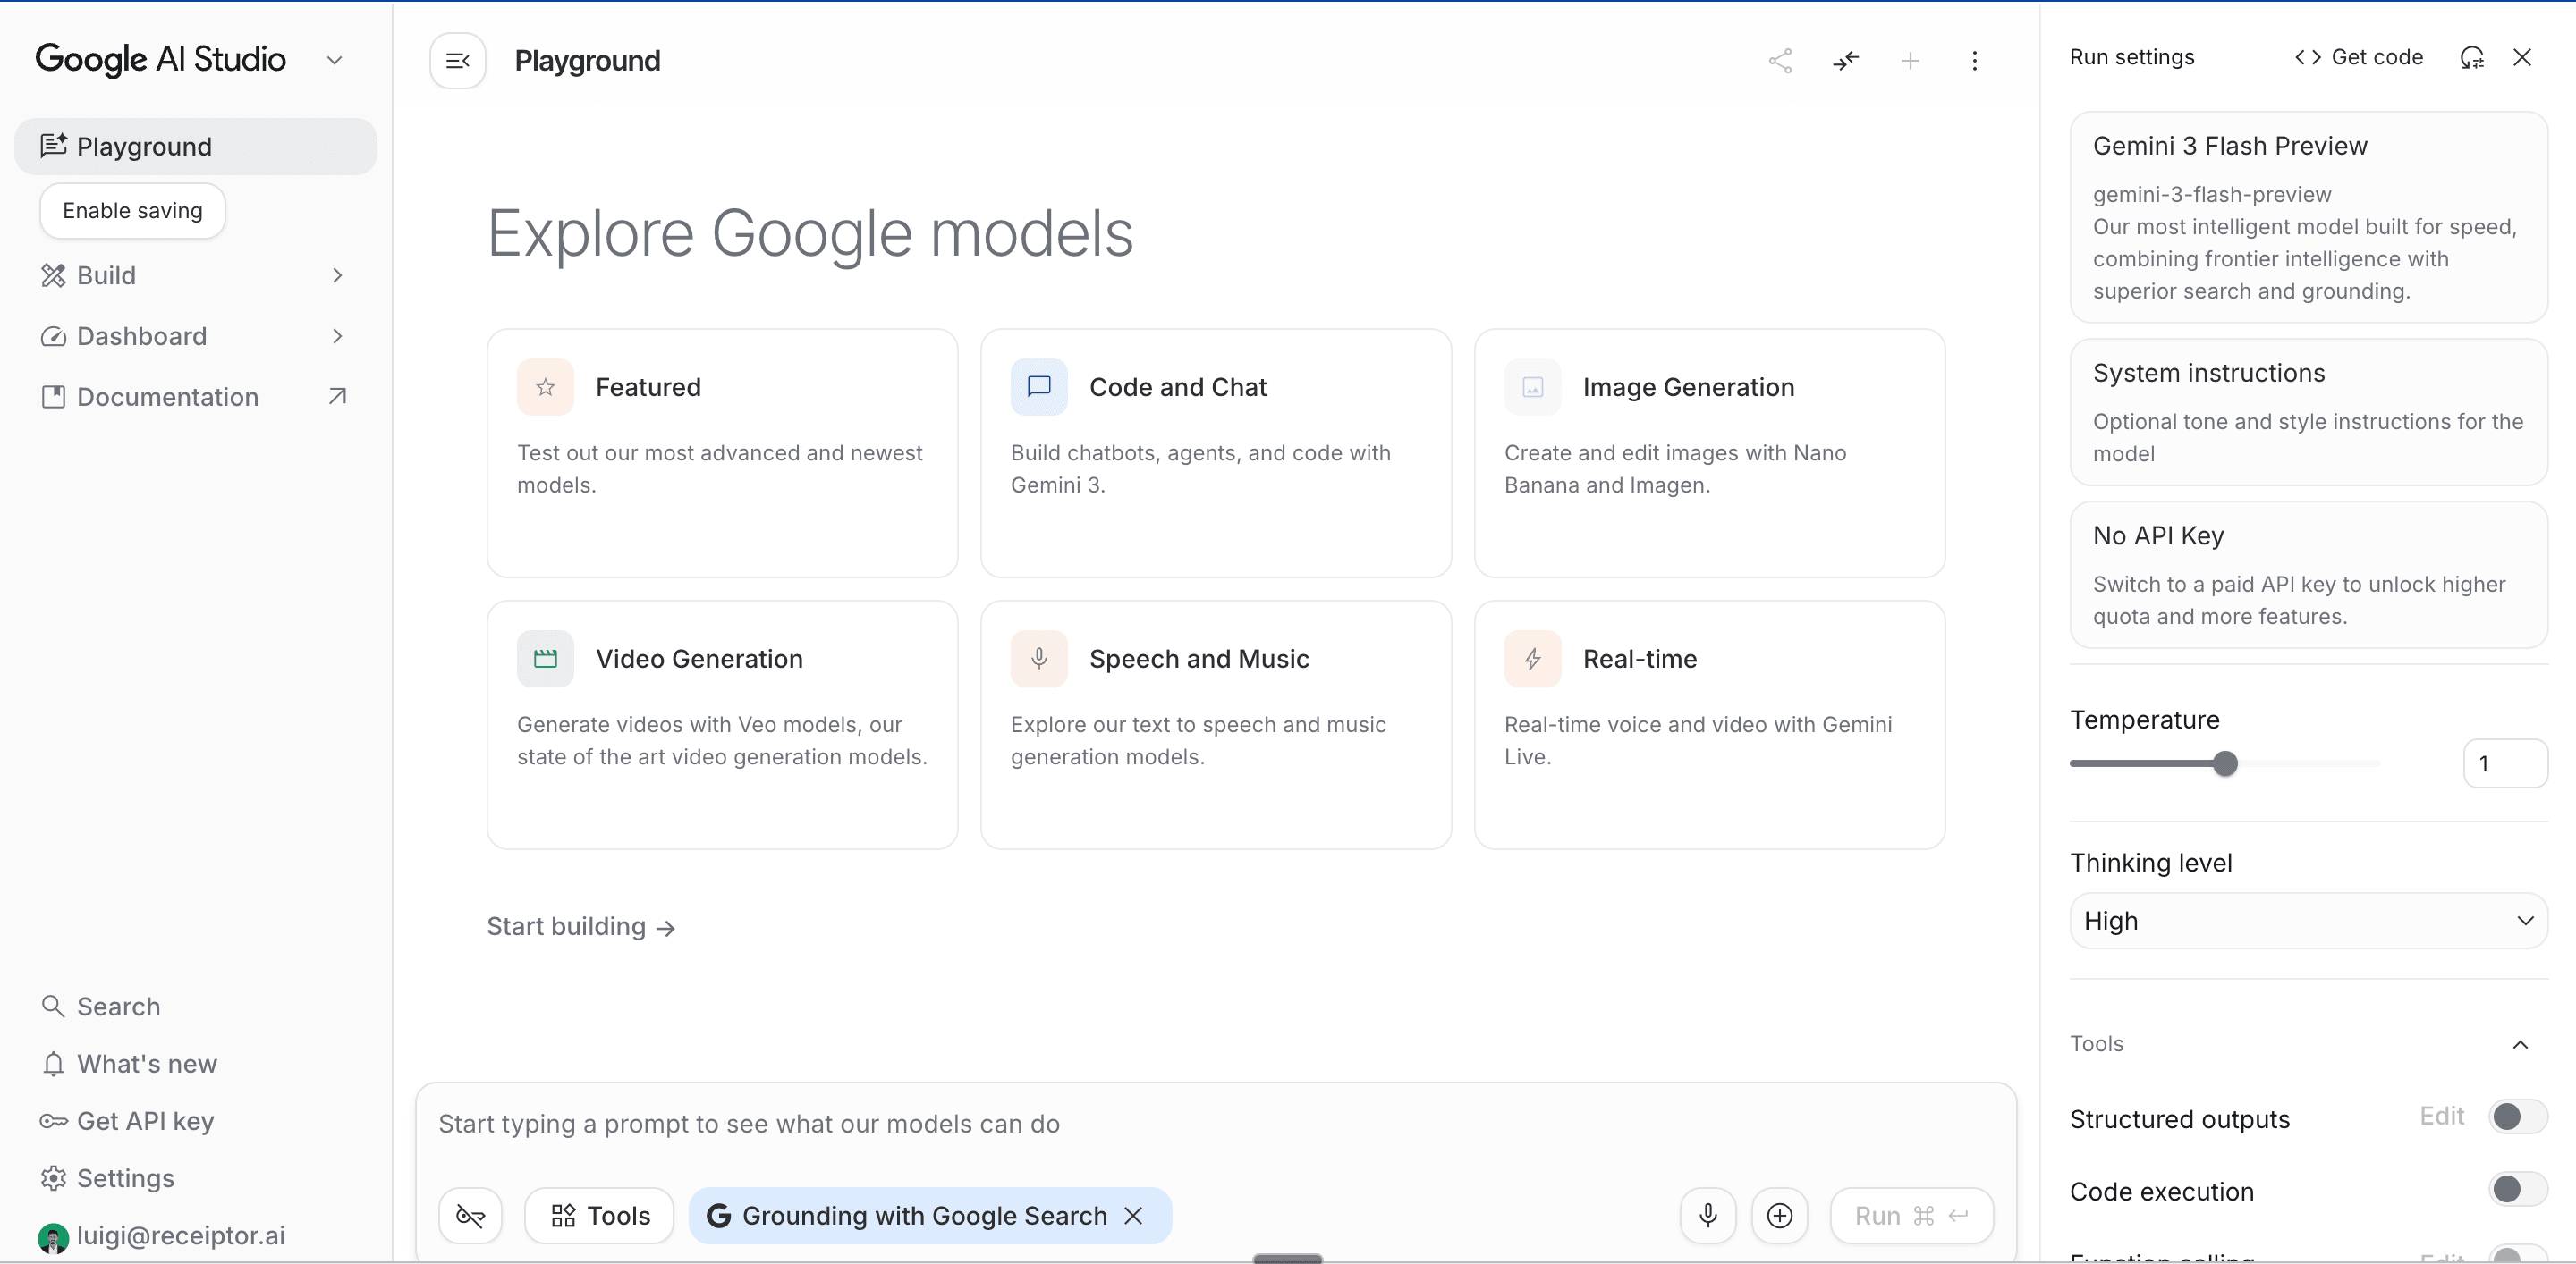The width and height of the screenshot is (2576, 1264).
Task: Click the plus icon for new chat
Action: click(x=1909, y=61)
